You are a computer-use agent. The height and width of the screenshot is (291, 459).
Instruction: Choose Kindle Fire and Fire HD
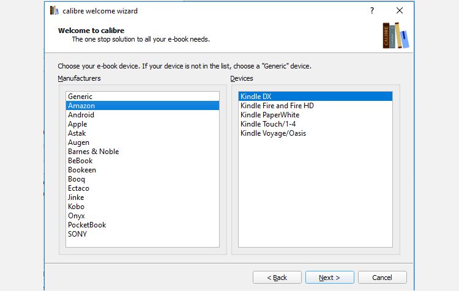click(x=315, y=106)
